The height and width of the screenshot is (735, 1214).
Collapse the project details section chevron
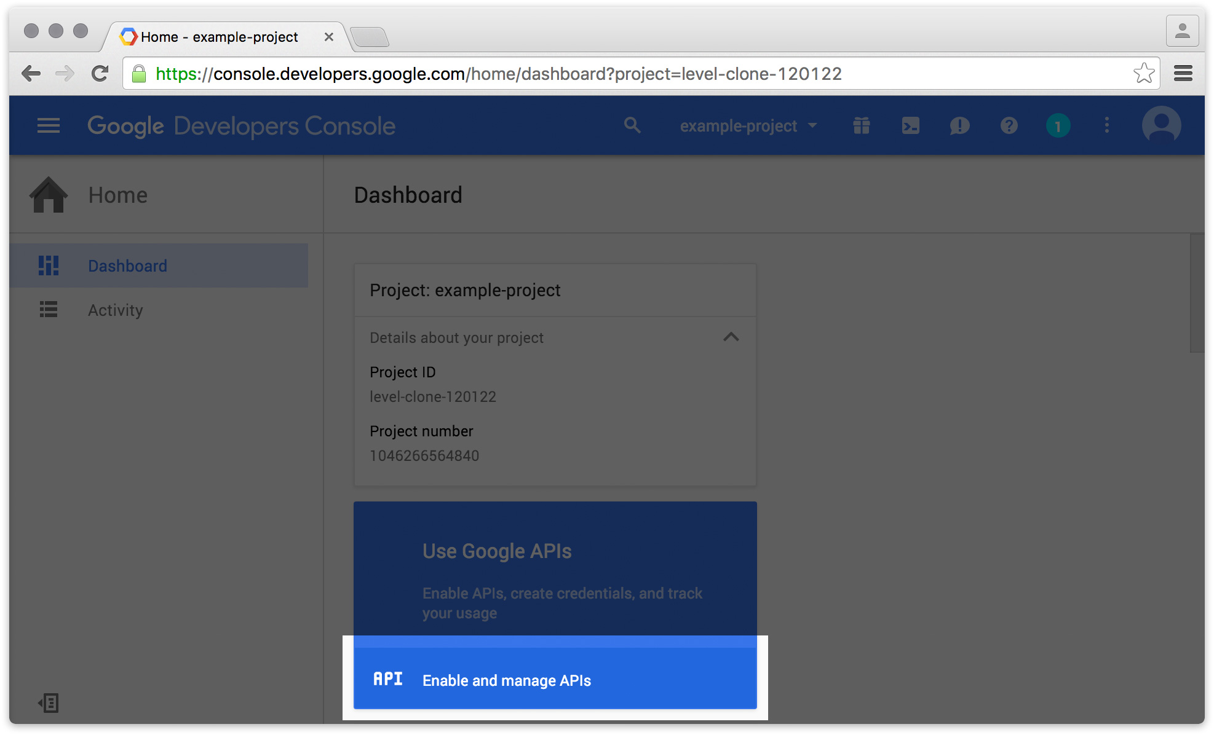731,337
